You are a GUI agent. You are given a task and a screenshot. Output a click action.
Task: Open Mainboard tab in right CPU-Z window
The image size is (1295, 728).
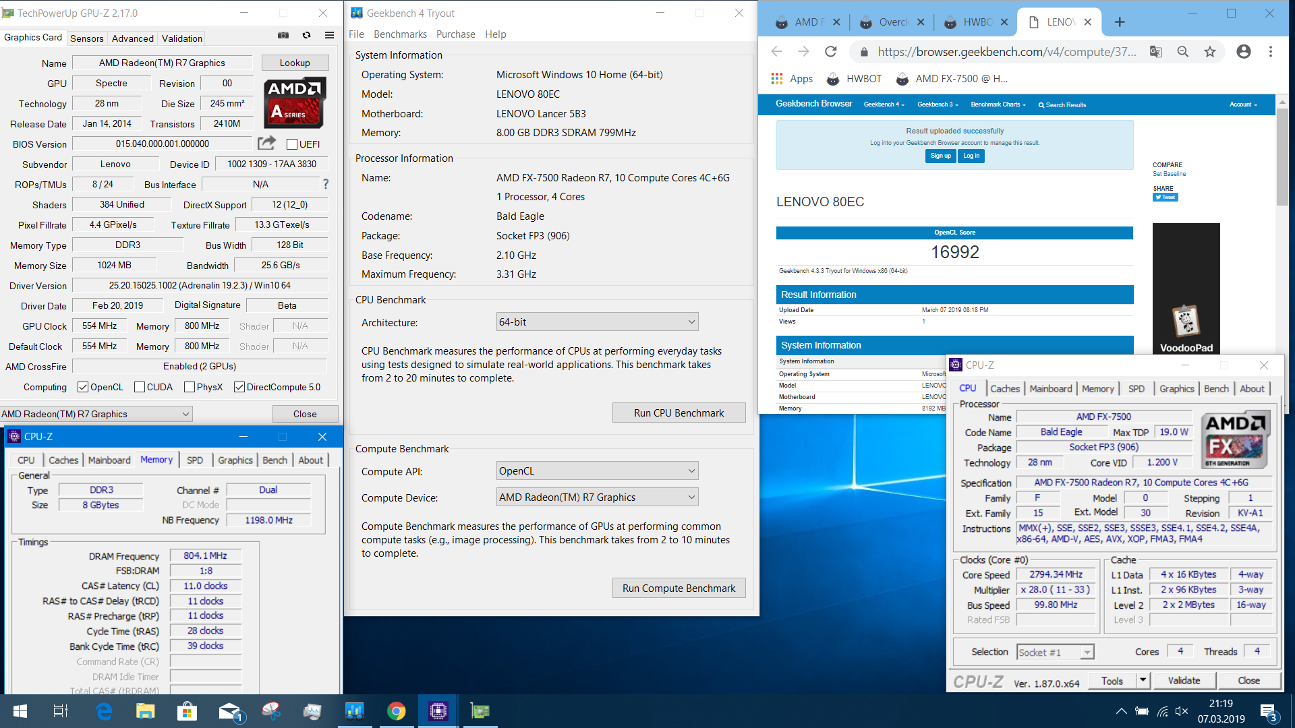coord(1050,388)
